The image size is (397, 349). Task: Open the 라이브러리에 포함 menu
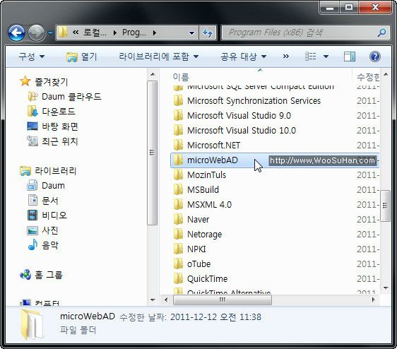(x=159, y=57)
